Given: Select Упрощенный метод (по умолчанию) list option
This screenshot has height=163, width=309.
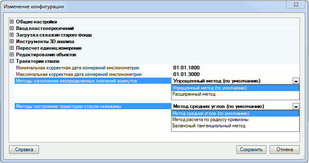Looking at the screenshot, I should coord(235,88).
